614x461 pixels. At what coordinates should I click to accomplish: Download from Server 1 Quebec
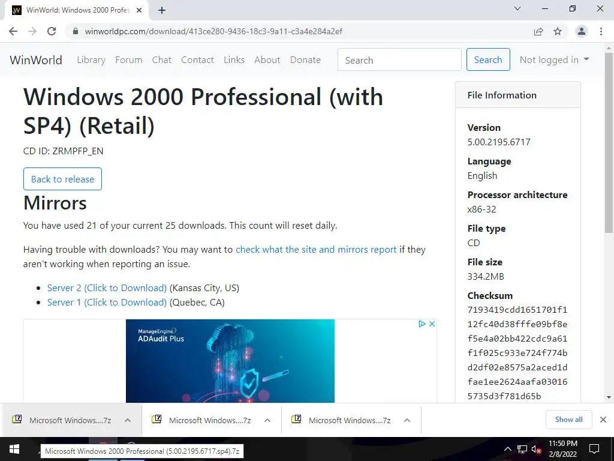coord(107,303)
